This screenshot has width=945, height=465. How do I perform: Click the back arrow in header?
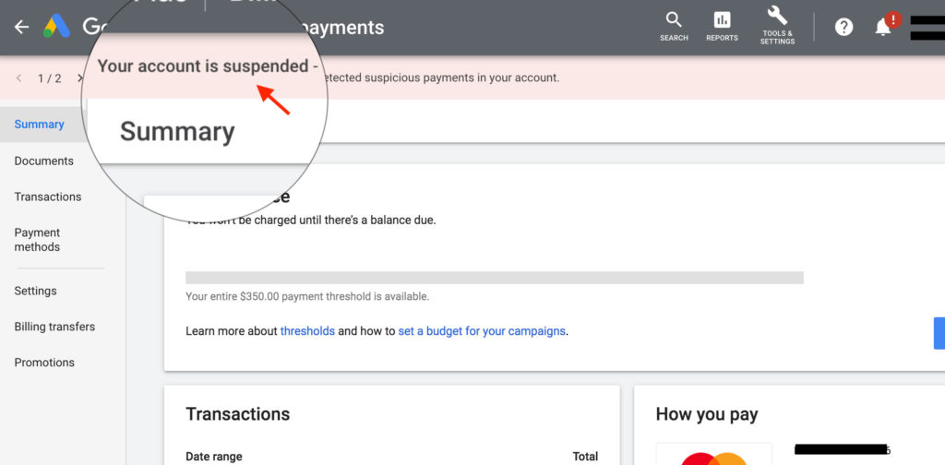(22, 27)
